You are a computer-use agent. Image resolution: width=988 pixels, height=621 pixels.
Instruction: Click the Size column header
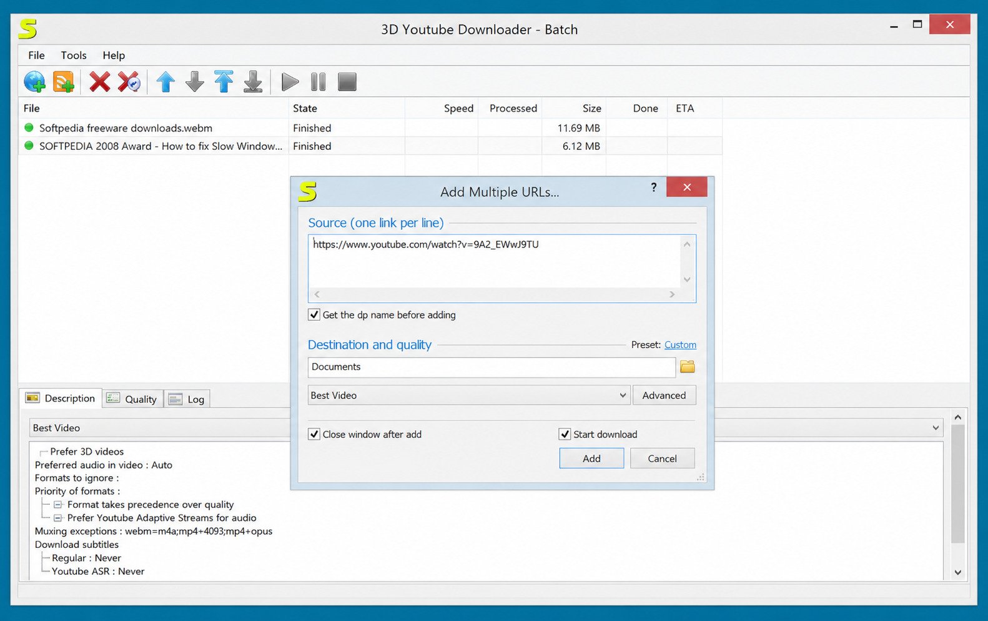[x=573, y=108]
